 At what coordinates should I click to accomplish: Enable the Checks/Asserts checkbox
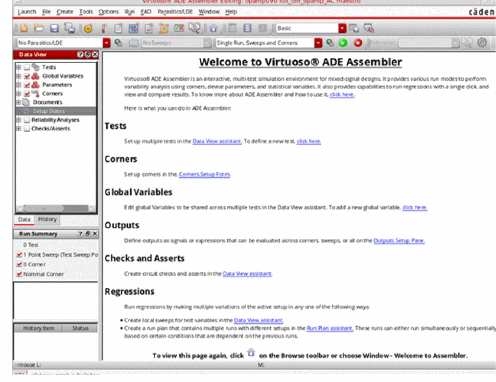(x=27, y=128)
